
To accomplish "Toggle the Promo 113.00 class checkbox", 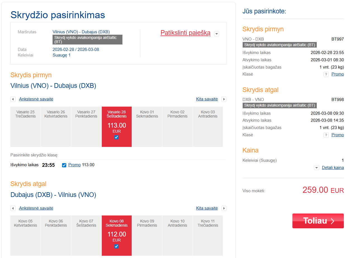I will pos(64,165).
